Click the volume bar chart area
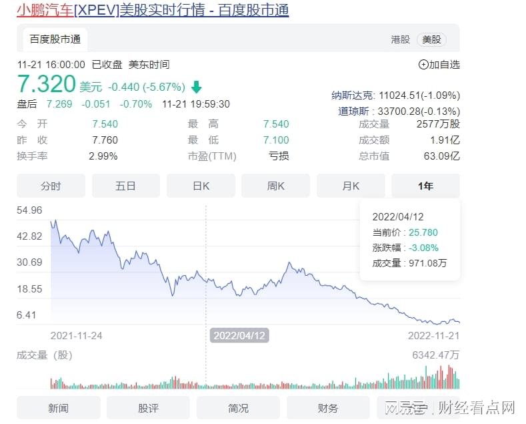 (x=253, y=378)
